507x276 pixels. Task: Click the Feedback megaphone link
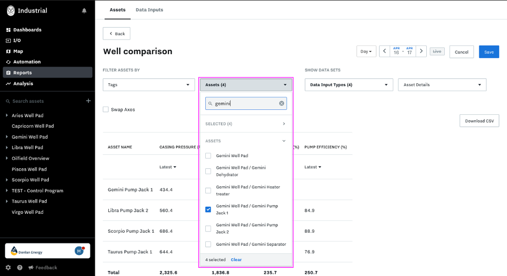[43, 267]
